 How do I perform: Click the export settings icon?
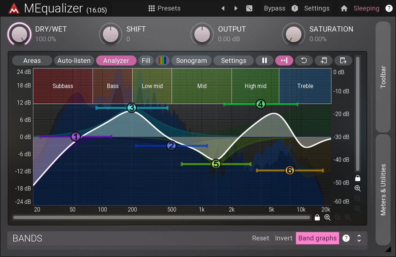343,60
